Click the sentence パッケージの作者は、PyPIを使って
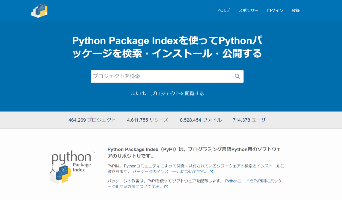 [x=165, y=181]
